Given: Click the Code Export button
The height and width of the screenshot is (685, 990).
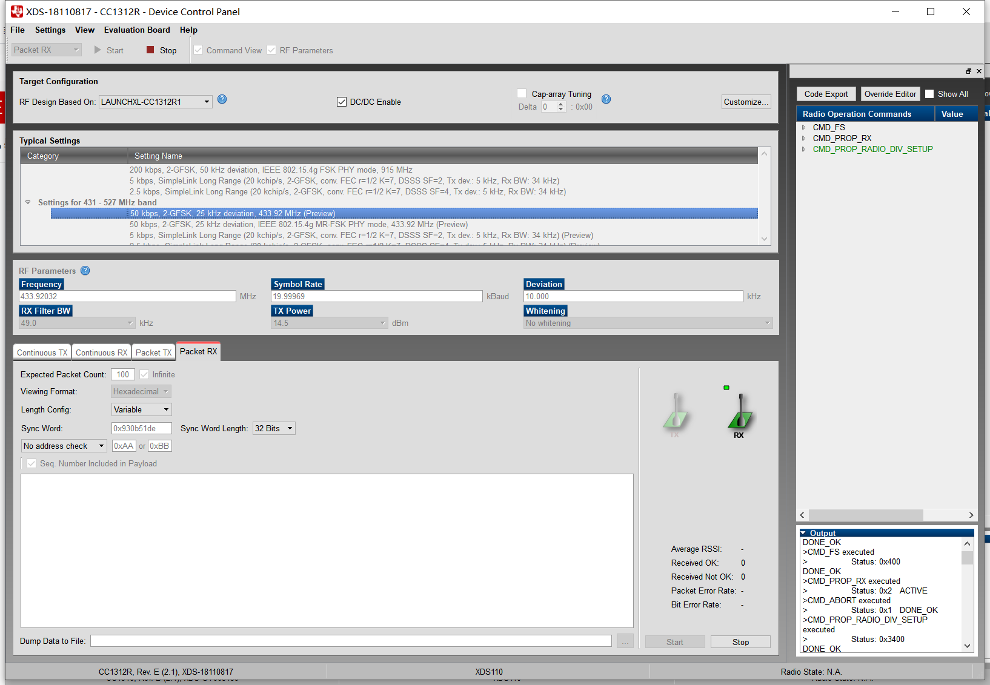Looking at the screenshot, I should pos(826,94).
